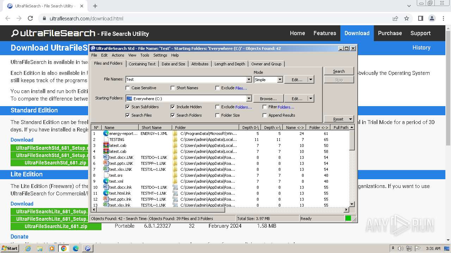Screen dimensions: 451x253
Task: Uncheck Search Files
Action: pos(128,115)
